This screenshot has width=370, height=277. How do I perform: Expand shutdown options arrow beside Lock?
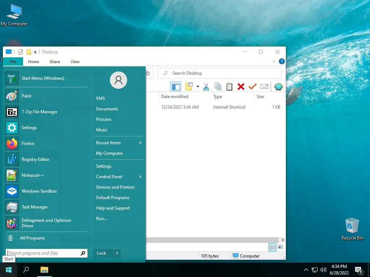(x=117, y=253)
